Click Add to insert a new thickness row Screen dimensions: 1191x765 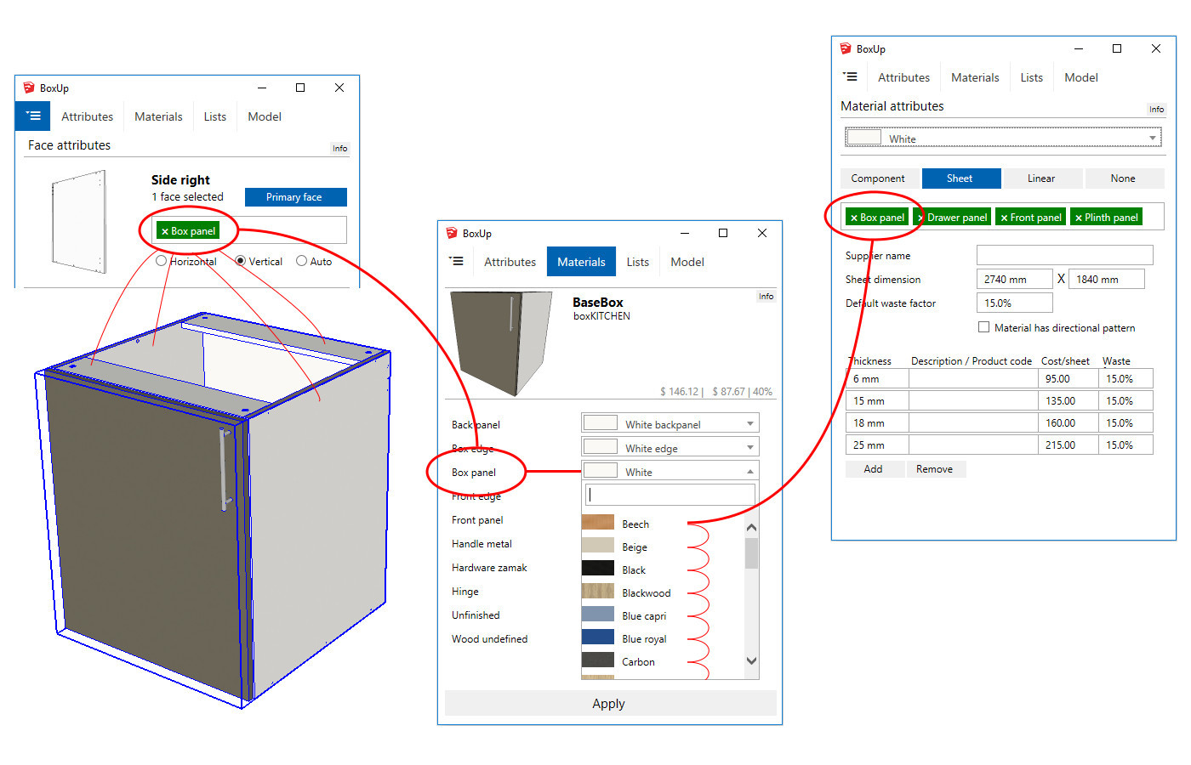point(875,468)
